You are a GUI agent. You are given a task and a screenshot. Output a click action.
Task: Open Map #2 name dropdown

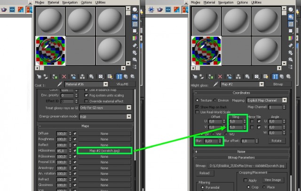tap(261, 84)
